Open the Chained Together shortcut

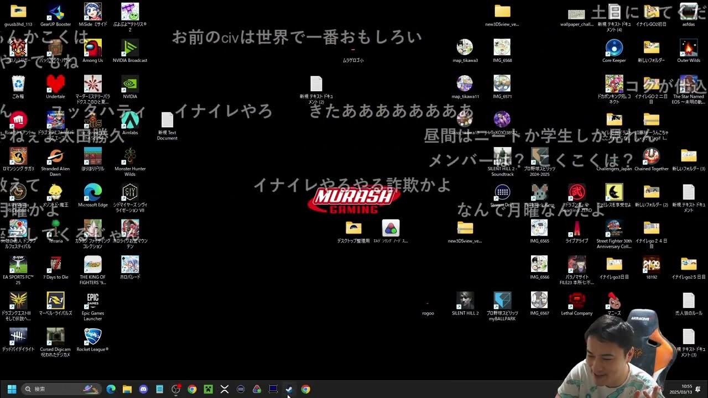pyautogui.click(x=652, y=156)
